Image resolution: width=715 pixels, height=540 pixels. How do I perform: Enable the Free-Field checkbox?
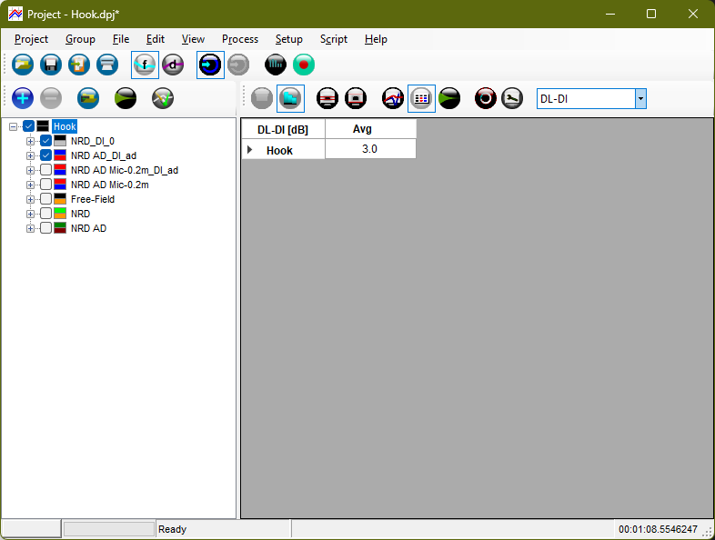[45, 199]
